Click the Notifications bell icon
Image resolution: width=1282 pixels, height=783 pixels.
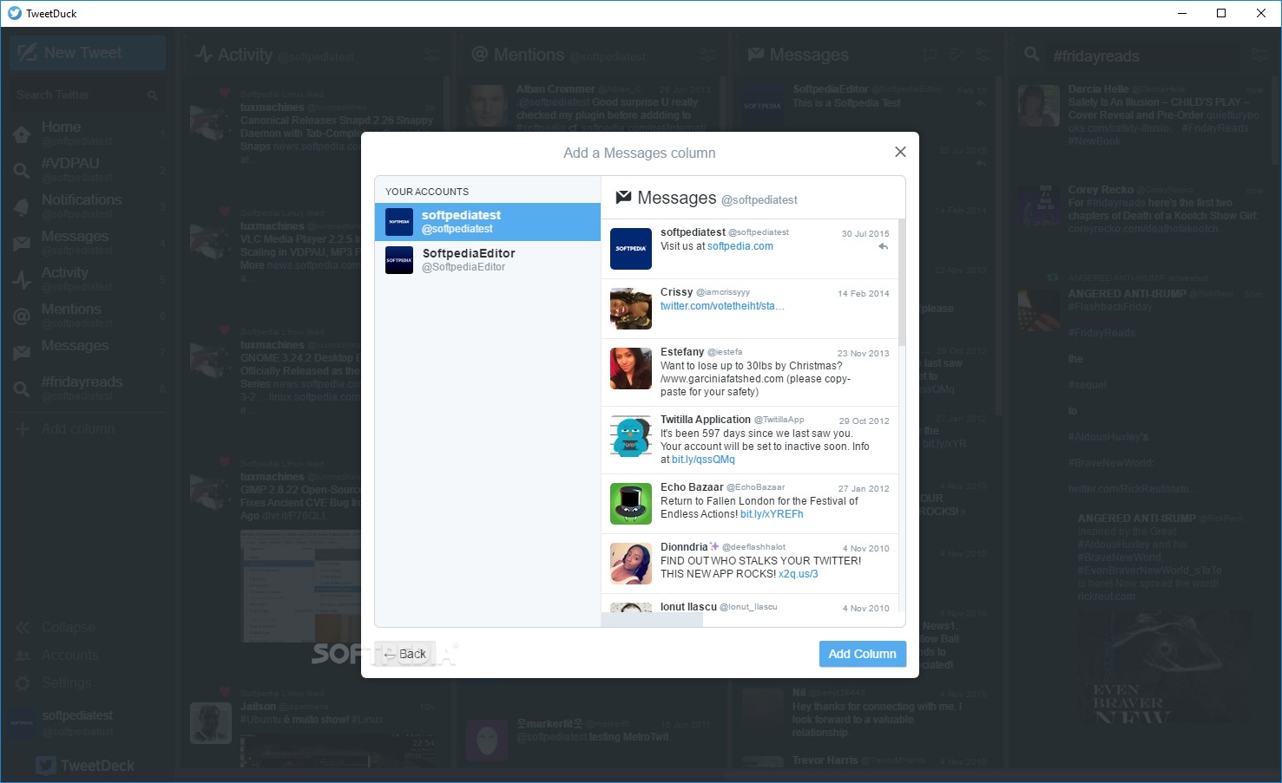(x=22, y=207)
